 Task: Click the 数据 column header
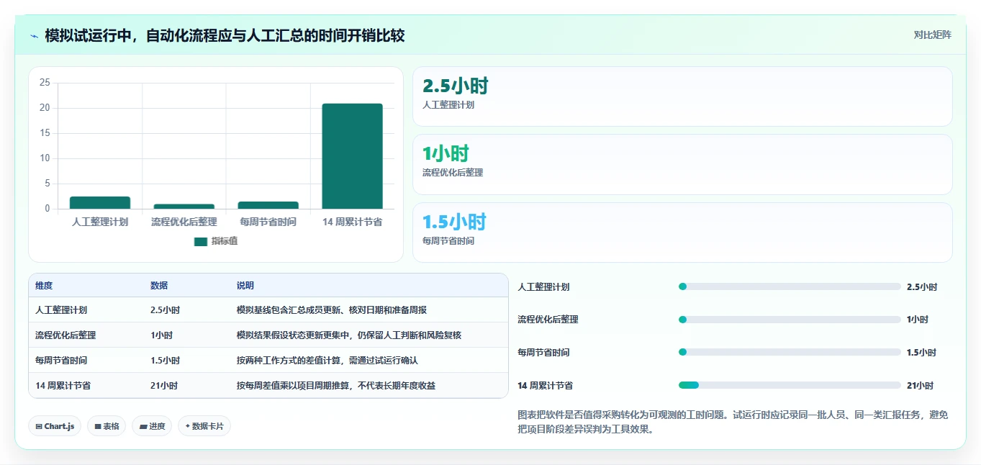[x=159, y=286]
